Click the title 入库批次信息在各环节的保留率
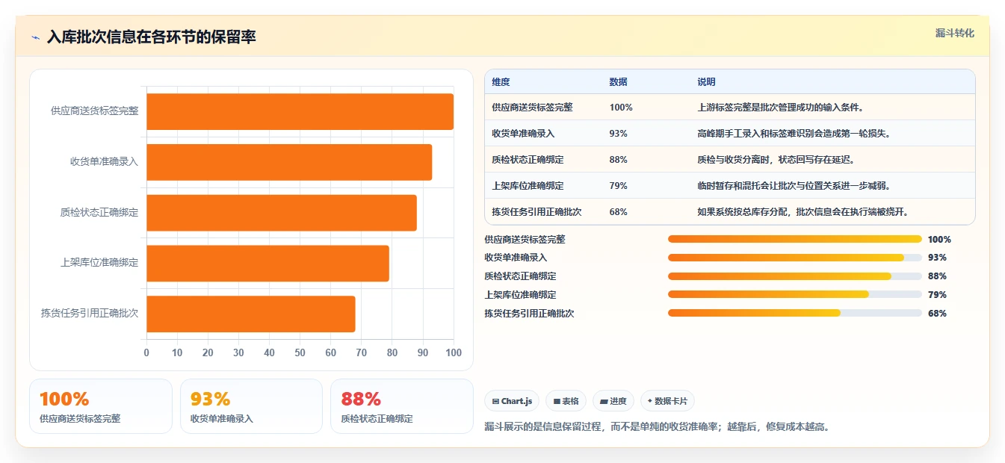This screenshot has height=463, width=1005. coord(152,37)
